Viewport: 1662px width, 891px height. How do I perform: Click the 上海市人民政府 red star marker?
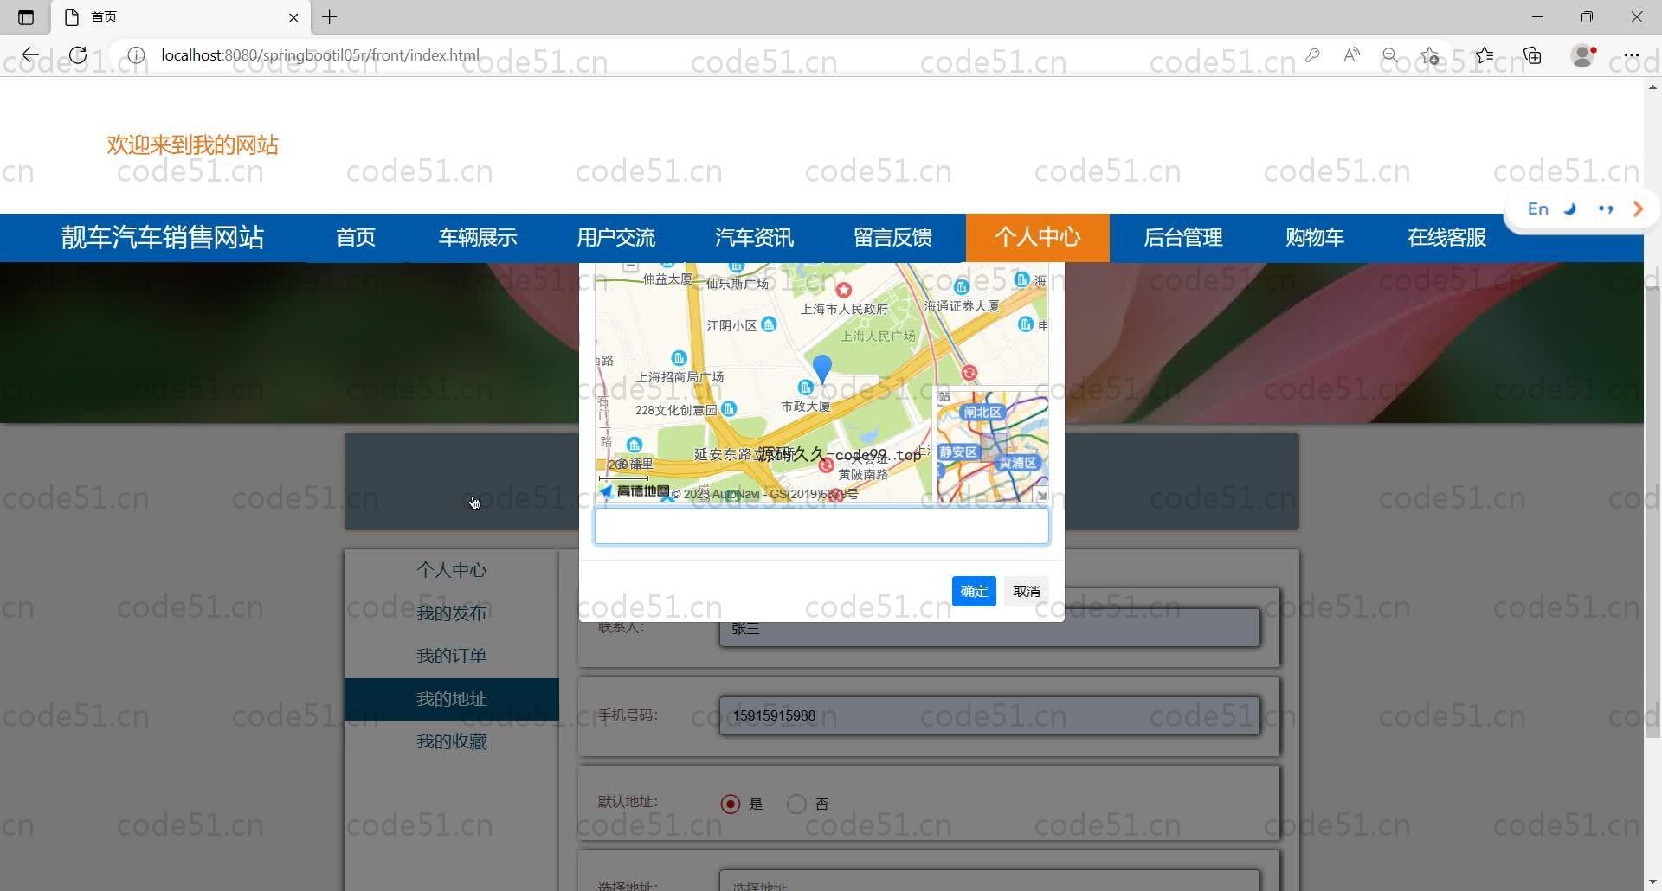843,290
